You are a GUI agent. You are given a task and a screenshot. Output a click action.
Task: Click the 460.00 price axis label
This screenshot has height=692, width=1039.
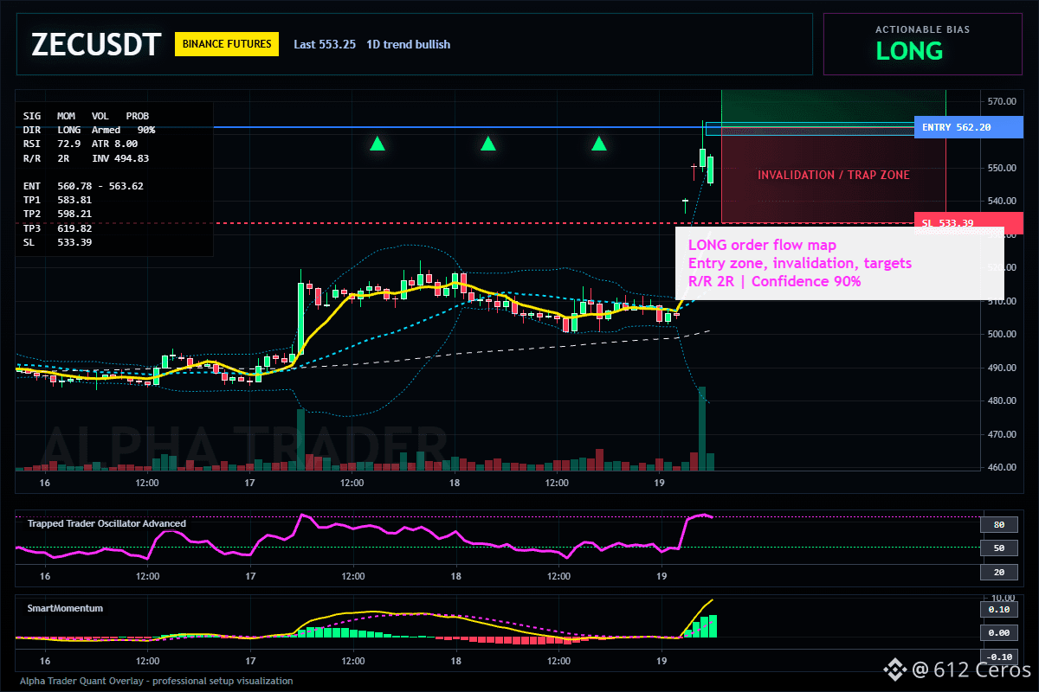point(1000,468)
